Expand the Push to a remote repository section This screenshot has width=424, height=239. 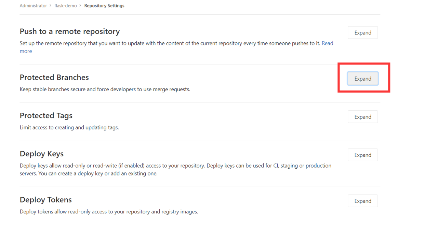[x=362, y=33]
